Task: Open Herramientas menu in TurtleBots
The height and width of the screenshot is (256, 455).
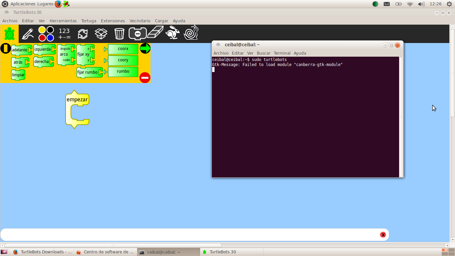Action: tap(63, 21)
